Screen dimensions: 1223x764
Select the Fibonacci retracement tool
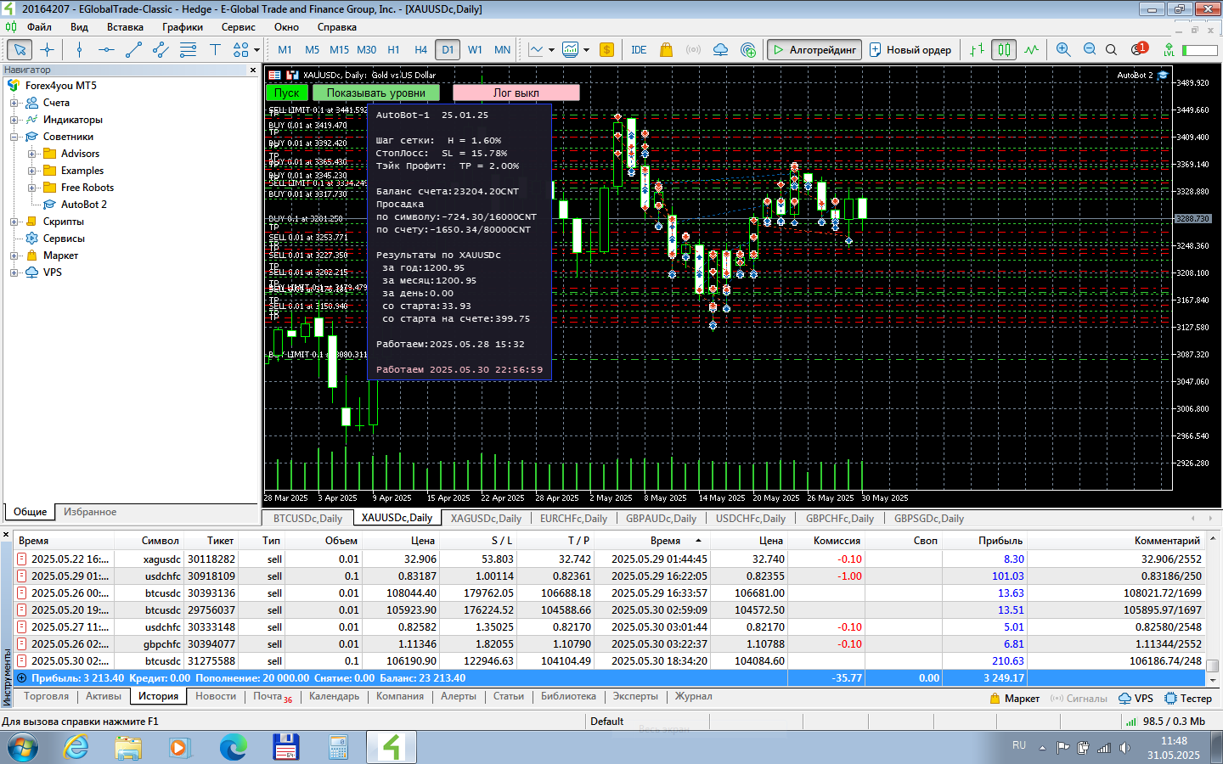point(188,50)
